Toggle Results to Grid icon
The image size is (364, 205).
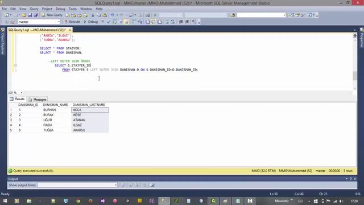pyautogui.click(x=154, y=22)
